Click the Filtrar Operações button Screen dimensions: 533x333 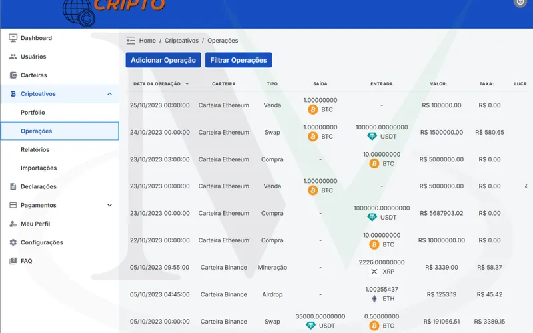[239, 60]
